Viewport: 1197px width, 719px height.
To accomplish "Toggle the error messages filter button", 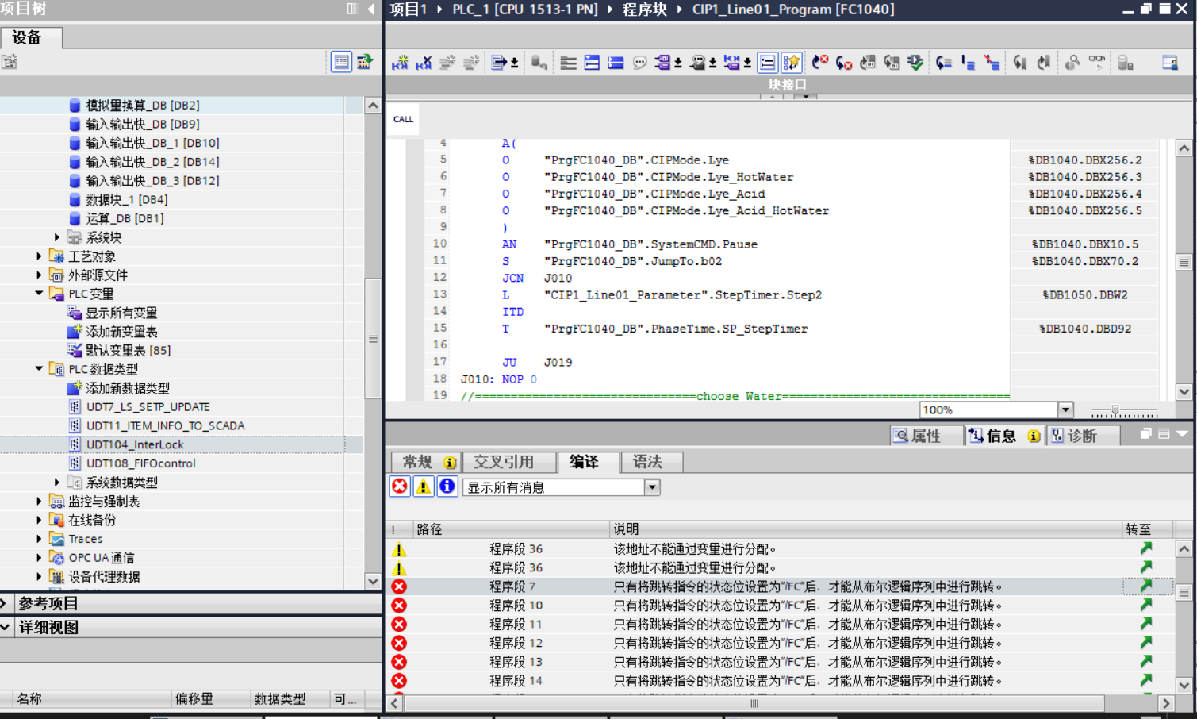I will [400, 486].
